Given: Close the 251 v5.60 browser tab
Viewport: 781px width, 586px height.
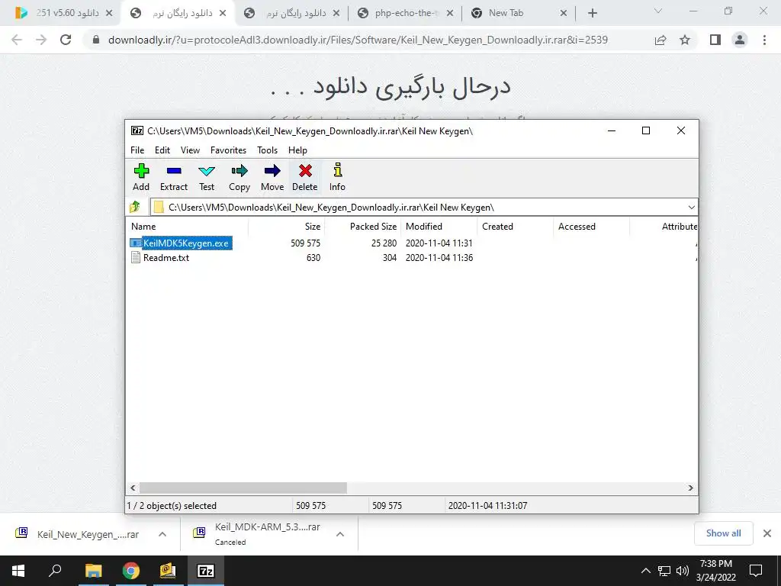Looking at the screenshot, I should [x=109, y=13].
